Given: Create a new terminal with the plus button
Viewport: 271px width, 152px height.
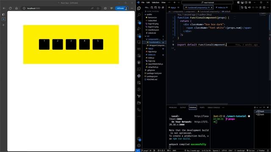Looking at the screenshot, I should click(x=255, y=108).
